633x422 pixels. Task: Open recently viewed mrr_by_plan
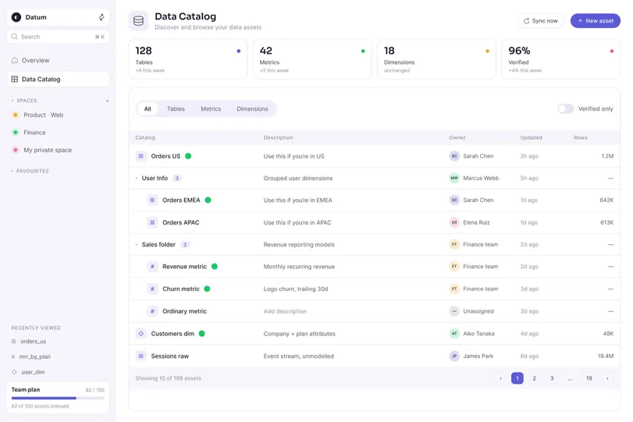point(35,356)
